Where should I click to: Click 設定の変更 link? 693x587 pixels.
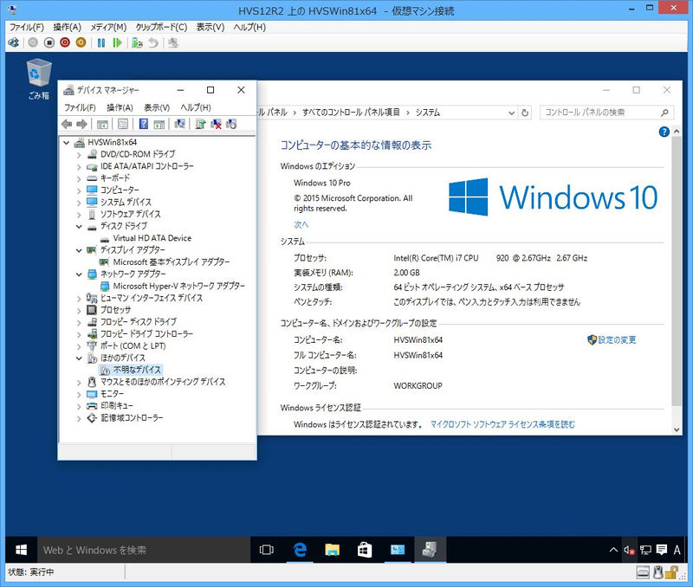(x=617, y=339)
